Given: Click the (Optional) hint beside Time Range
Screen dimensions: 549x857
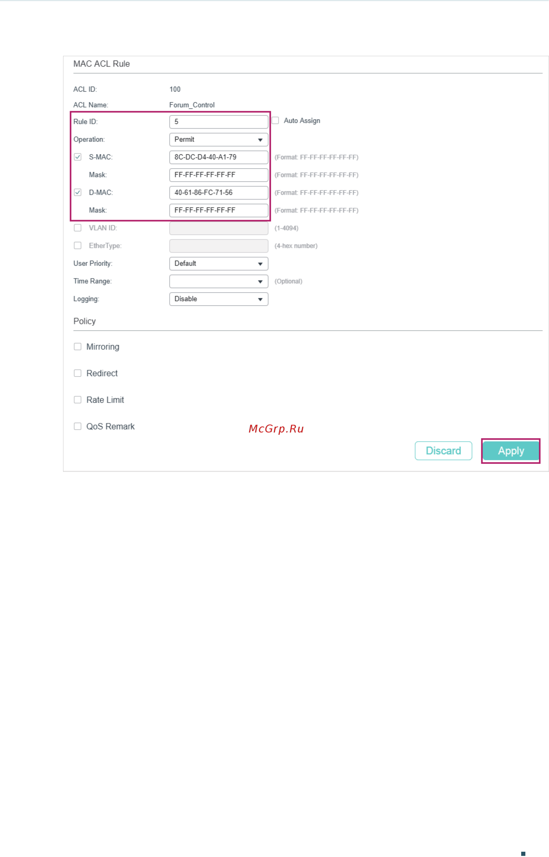Looking at the screenshot, I should [x=288, y=282].
